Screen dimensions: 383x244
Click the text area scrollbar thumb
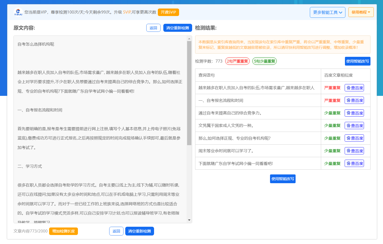pos(189,93)
